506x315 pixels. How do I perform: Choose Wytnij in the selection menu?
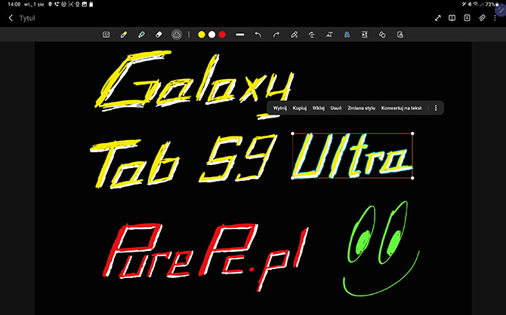pos(279,109)
